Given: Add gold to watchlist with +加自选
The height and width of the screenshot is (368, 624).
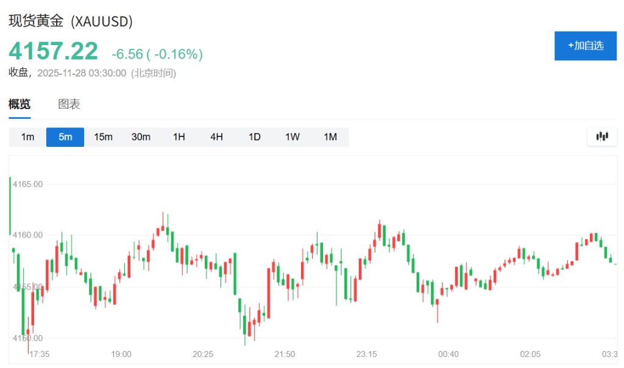Looking at the screenshot, I should pos(585,46).
